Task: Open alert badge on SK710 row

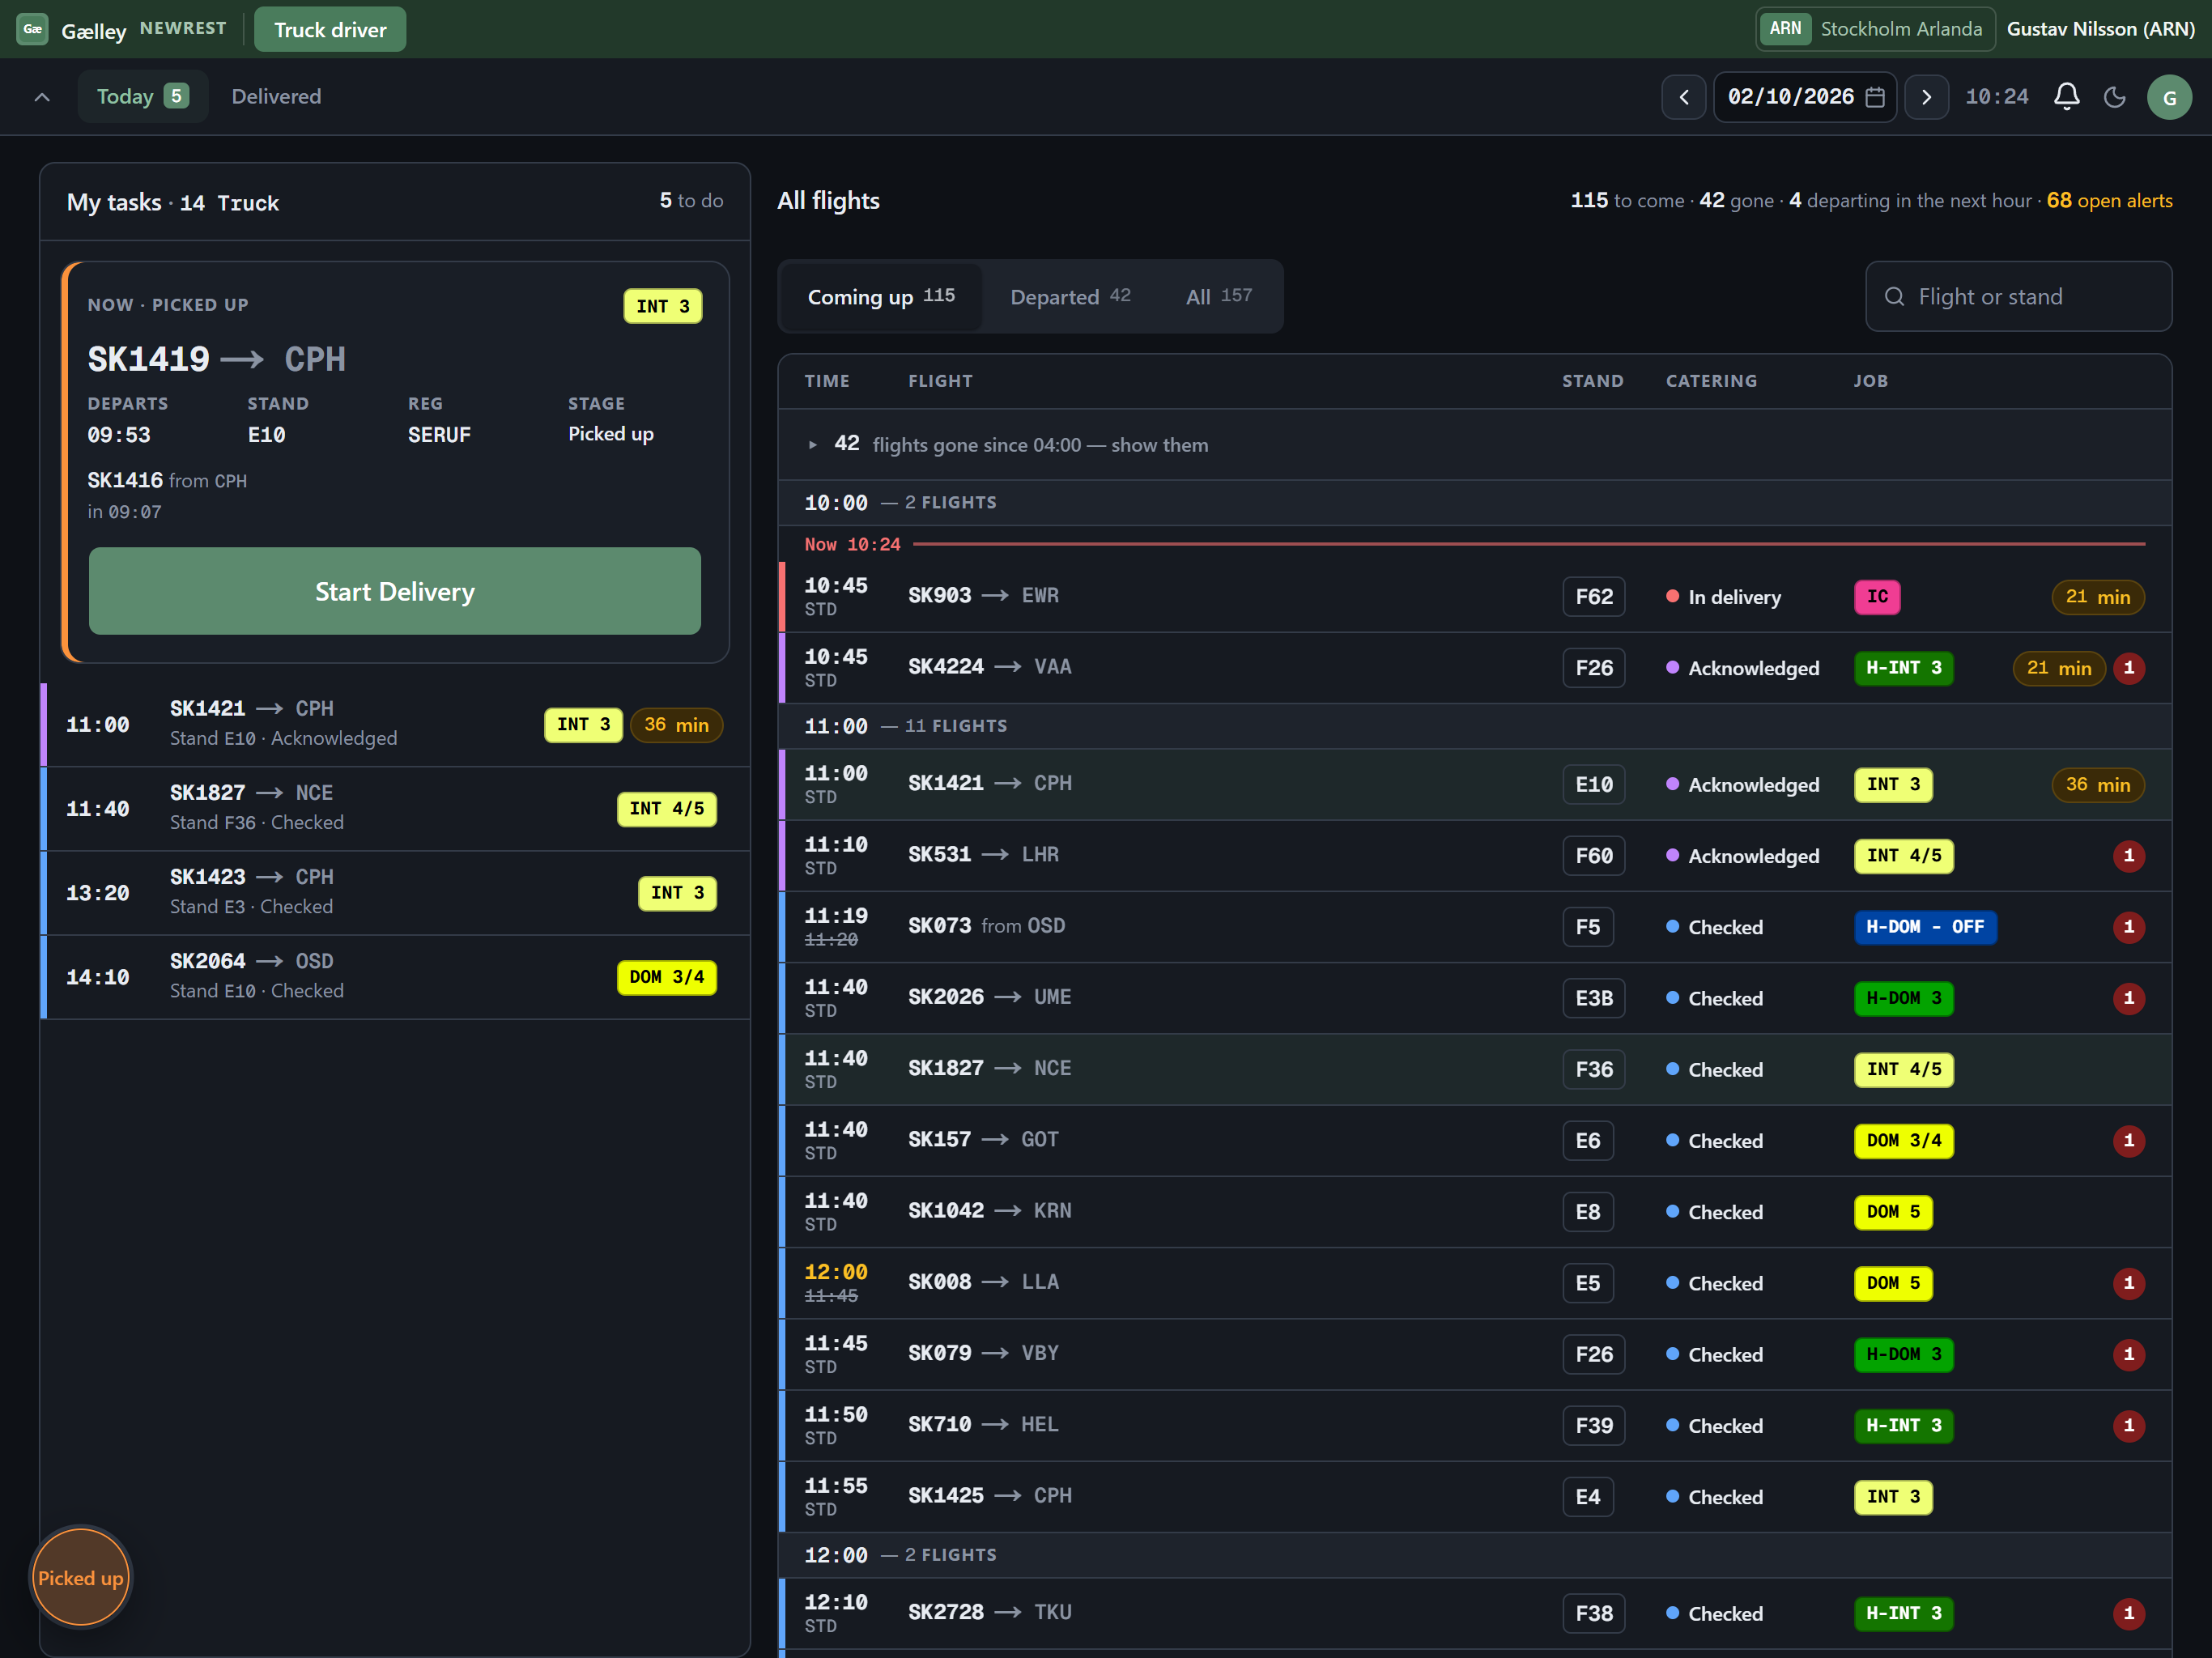Action: pos(2128,1425)
